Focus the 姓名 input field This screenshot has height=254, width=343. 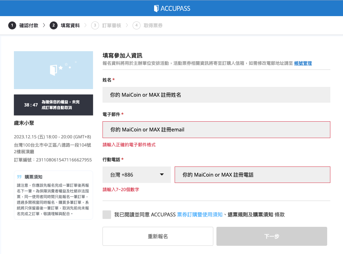click(216, 95)
